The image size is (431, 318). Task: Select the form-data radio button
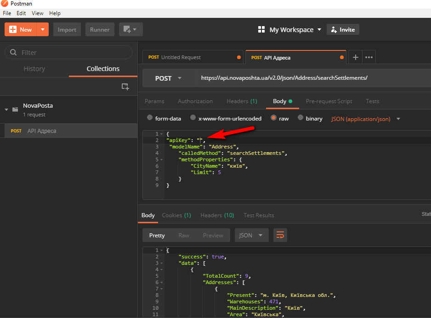pos(150,118)
